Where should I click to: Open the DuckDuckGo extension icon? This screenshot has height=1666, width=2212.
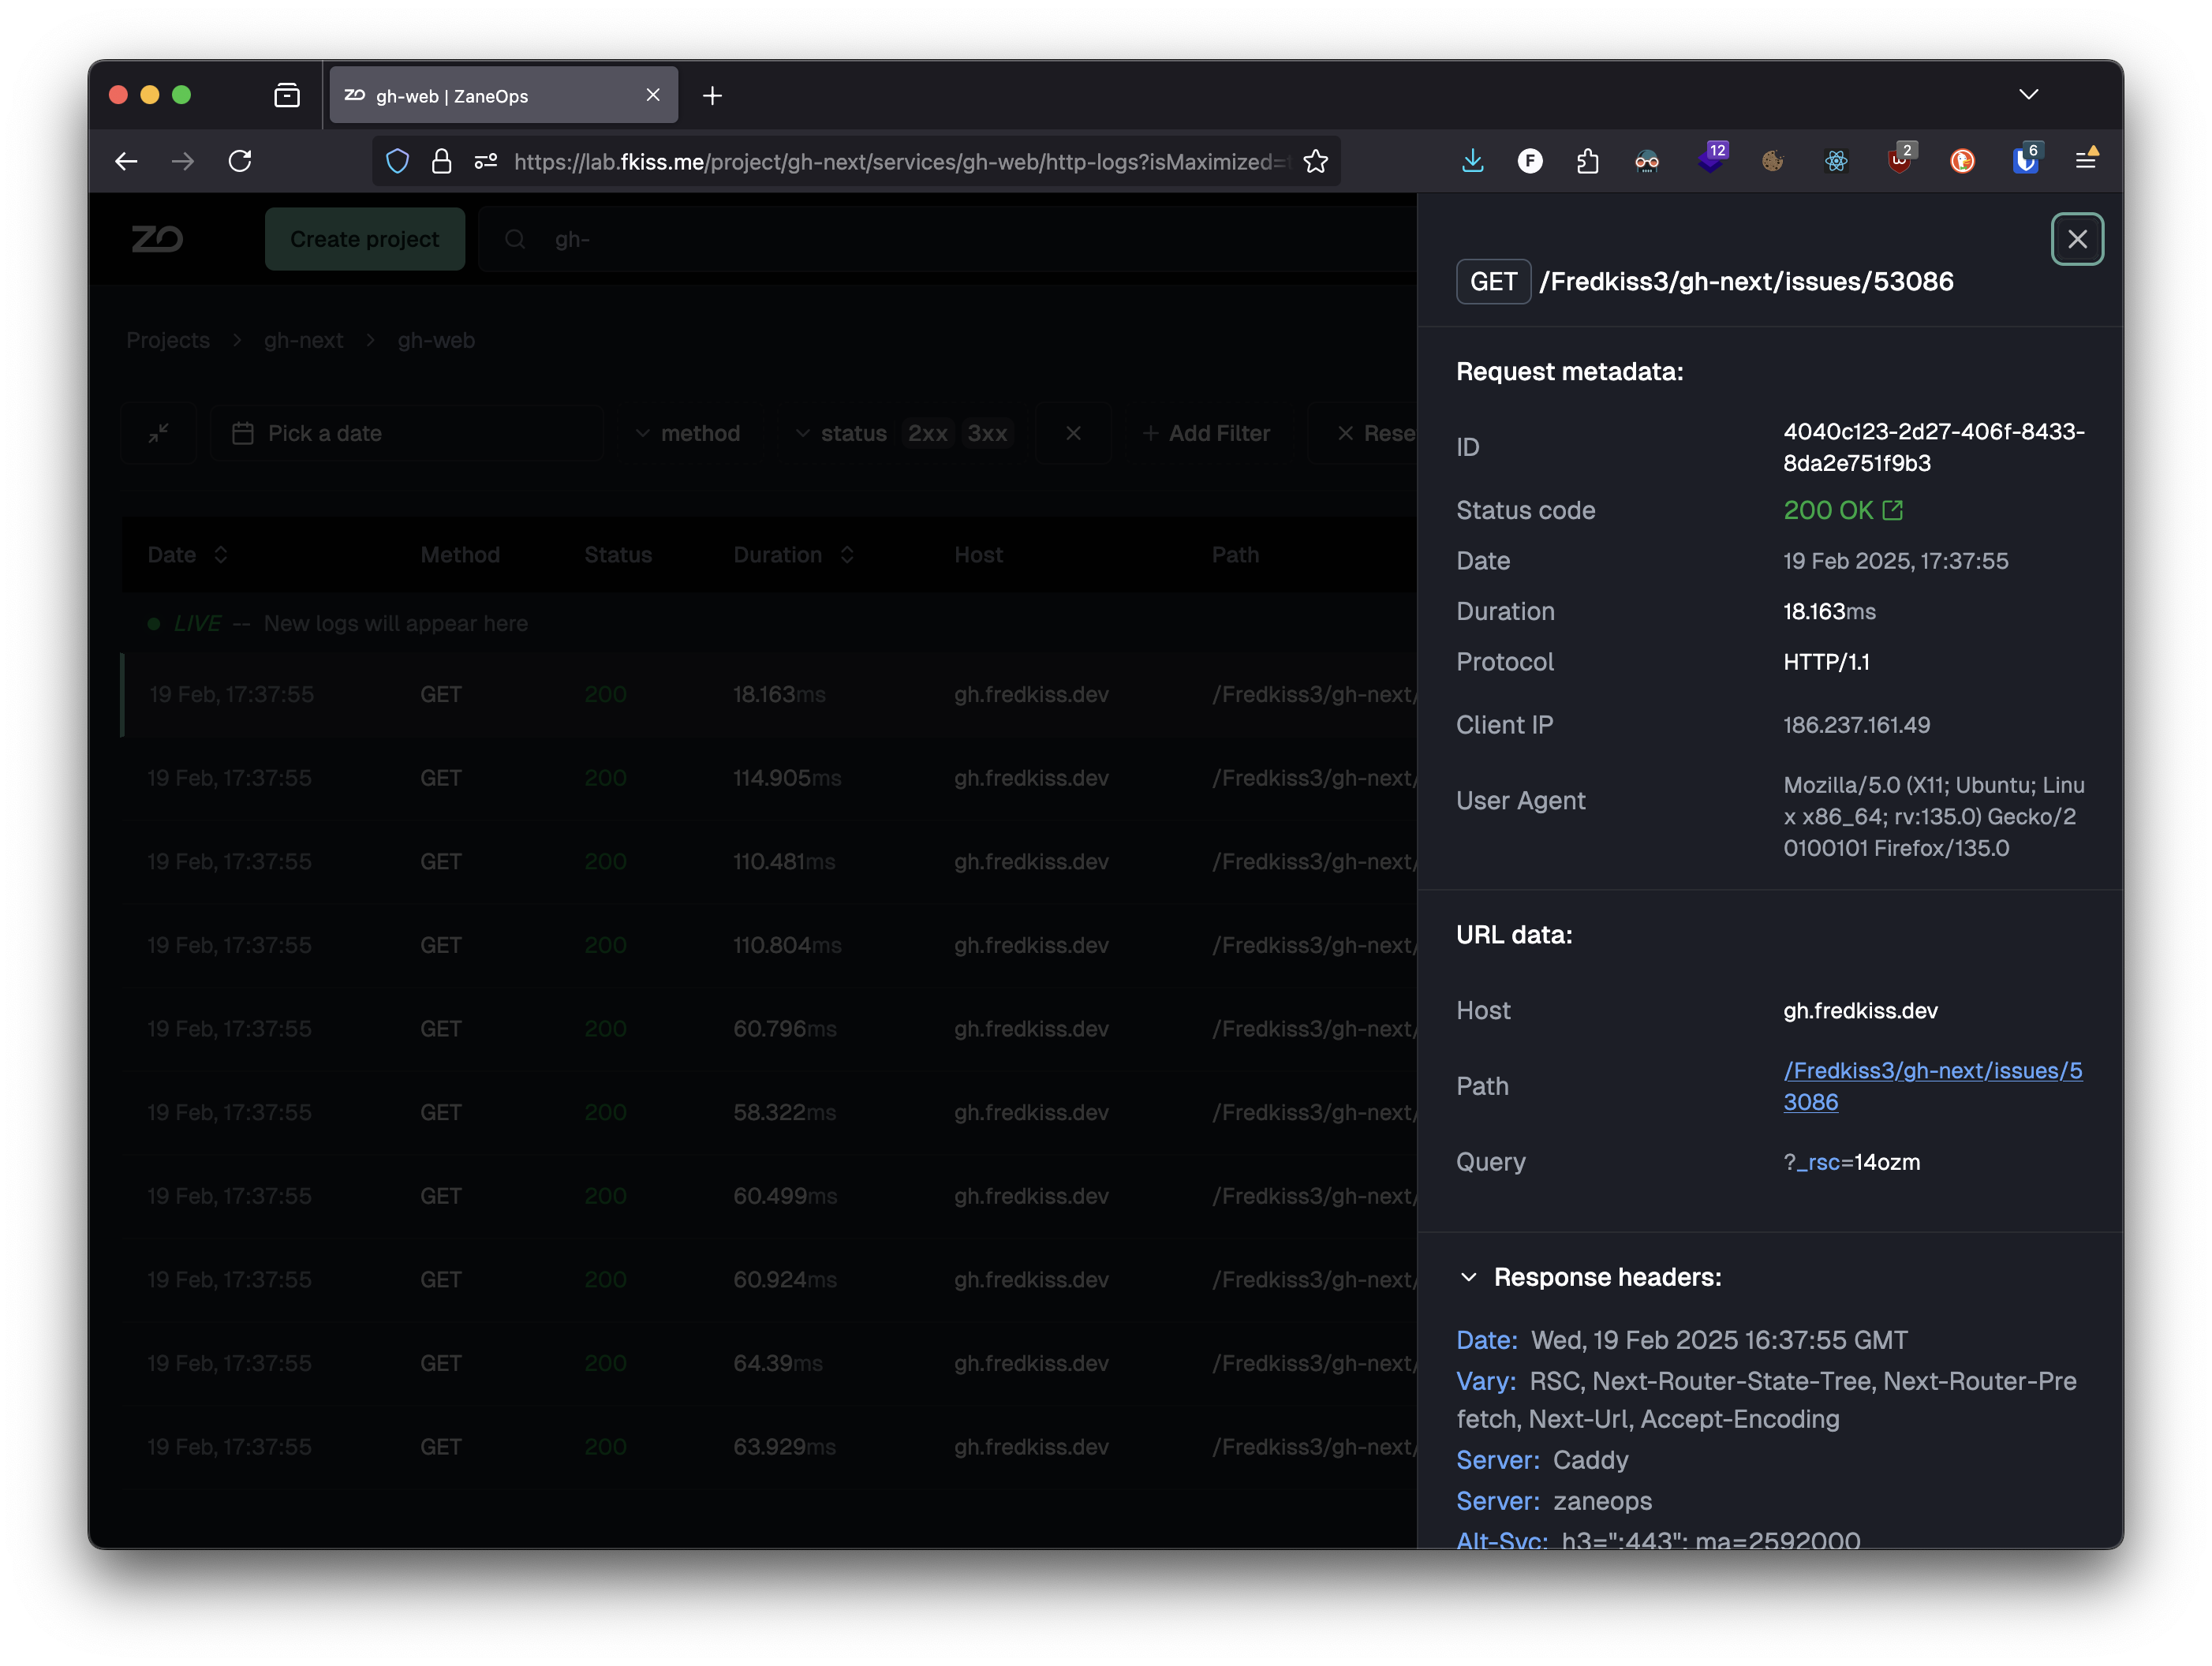click(x=1962, y=161)
